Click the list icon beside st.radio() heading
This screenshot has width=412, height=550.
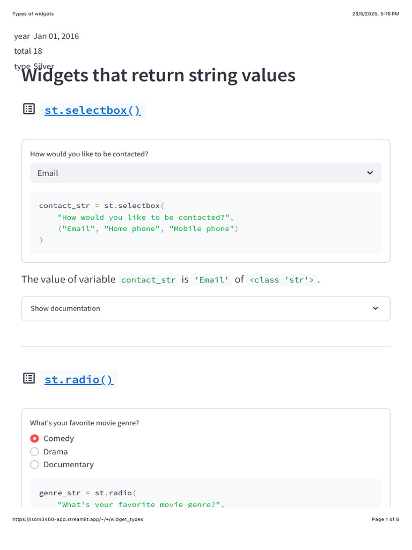(x=29, y=379)
